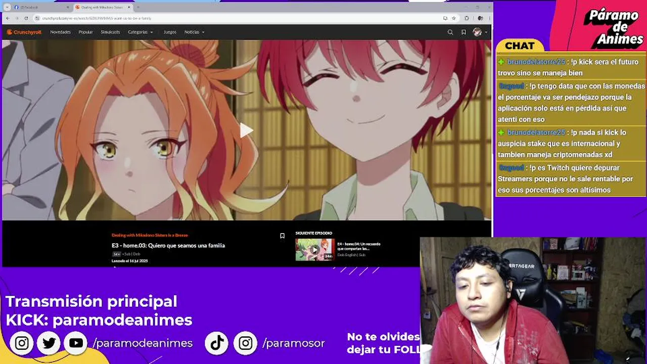
Task: Reload the Crunchyroll page
Action: [x=26, y=18]
